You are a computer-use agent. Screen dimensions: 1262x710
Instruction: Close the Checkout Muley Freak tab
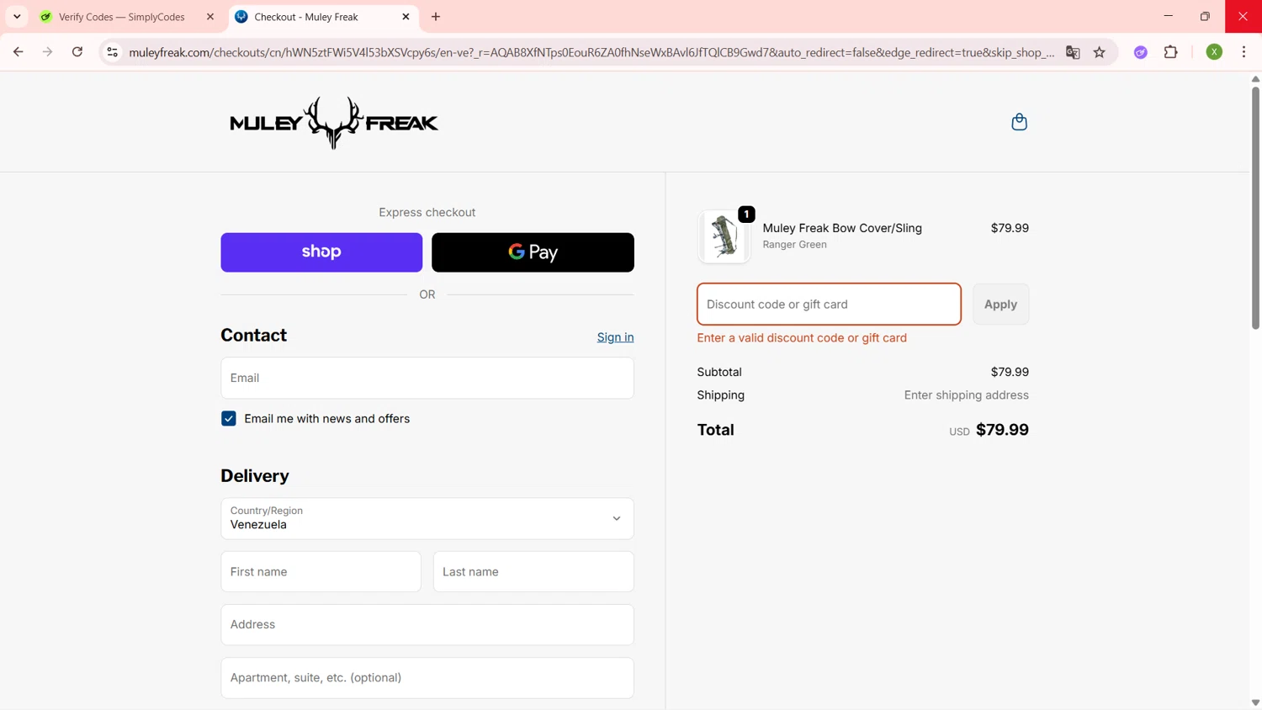[x=406, y=17]
